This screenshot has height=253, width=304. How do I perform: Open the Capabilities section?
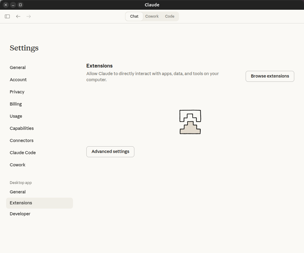22,128
